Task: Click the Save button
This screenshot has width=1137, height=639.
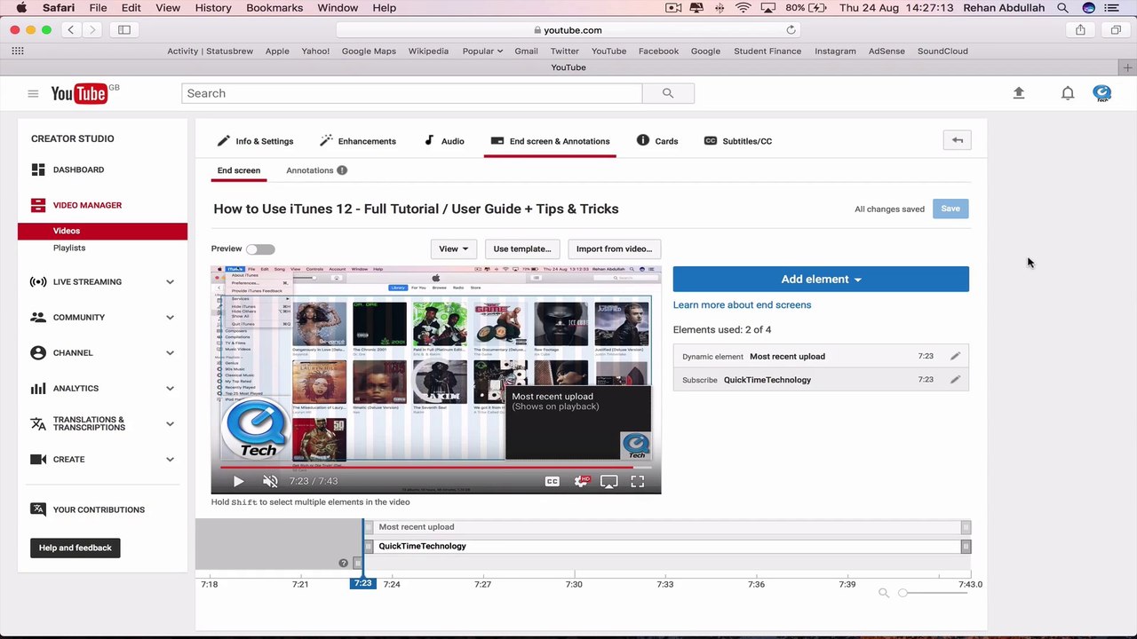Action: pos(950,209)
